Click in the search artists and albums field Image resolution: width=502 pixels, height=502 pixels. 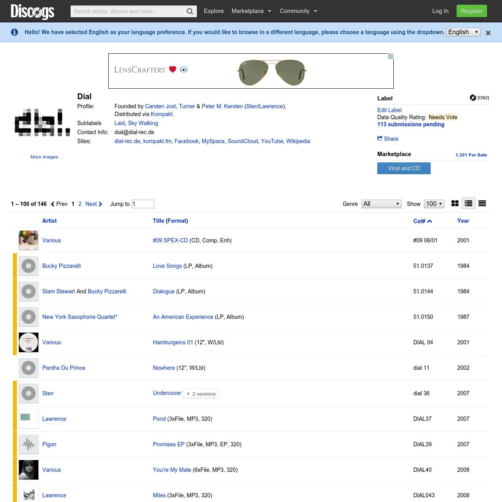[128, 11]
